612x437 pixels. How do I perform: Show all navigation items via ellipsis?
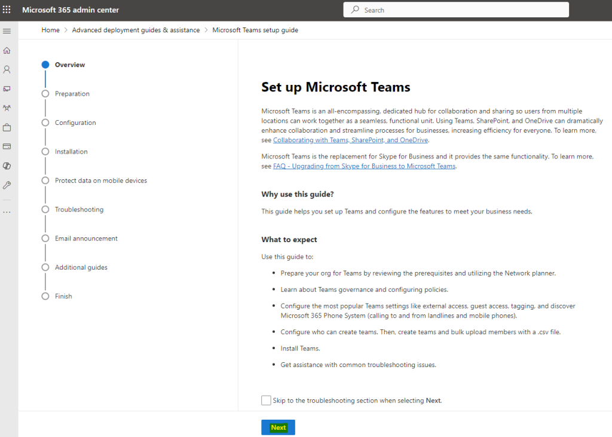7,212
